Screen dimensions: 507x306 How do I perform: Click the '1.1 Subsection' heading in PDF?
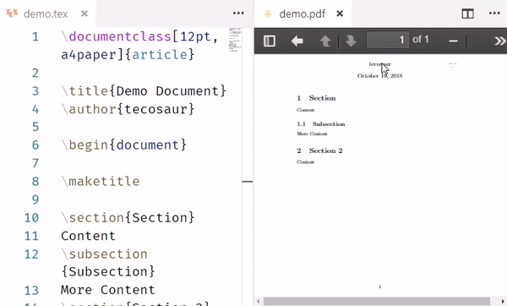(x=321, y=124)
